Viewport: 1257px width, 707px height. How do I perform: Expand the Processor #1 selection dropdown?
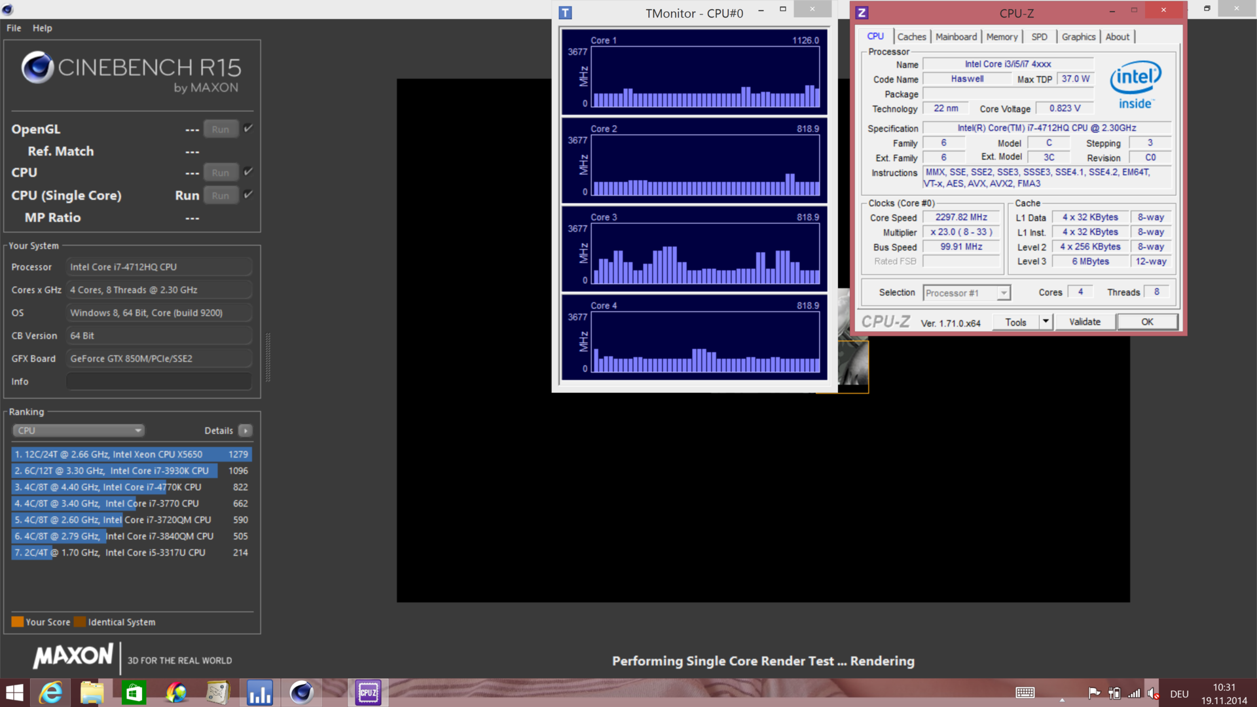click(x=1003, y=293)
